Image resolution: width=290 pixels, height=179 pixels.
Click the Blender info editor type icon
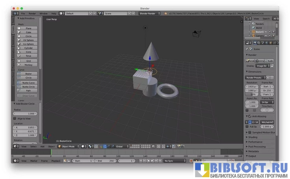(x=15, y=13)
